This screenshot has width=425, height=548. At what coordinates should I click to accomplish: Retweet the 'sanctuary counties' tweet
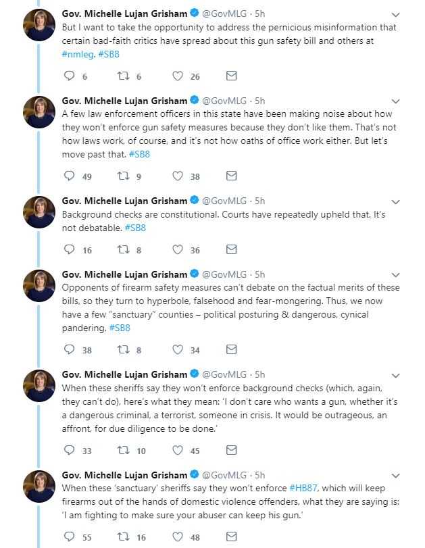click(123, 349)
